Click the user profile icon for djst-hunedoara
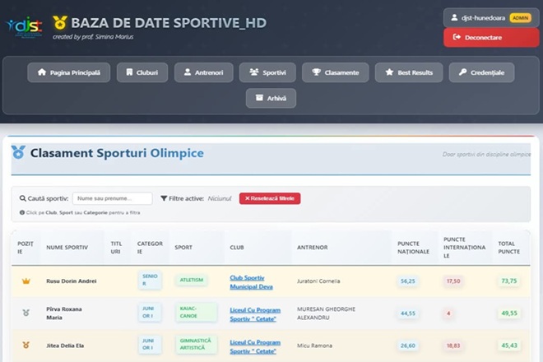 [454, 17]
